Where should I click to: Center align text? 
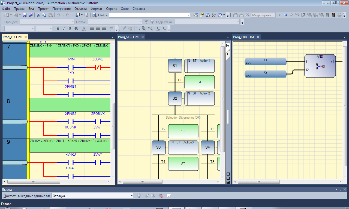pyautogui.click(x=98, y=29)
